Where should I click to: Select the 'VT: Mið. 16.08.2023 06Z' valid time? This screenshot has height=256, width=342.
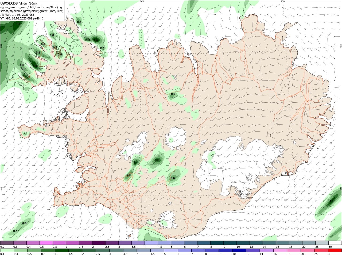pyautogui.click(x=16, y=18)
